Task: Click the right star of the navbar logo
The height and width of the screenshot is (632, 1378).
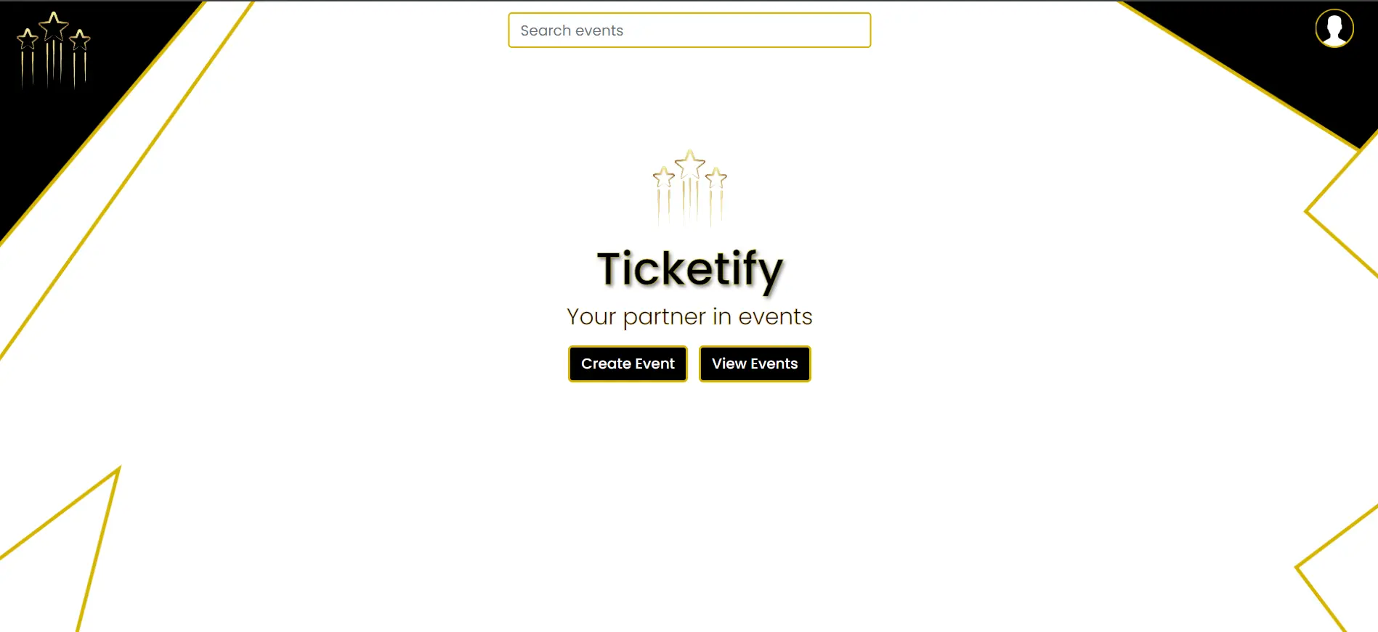Action: pyautogui.click(x=80, y=39)
